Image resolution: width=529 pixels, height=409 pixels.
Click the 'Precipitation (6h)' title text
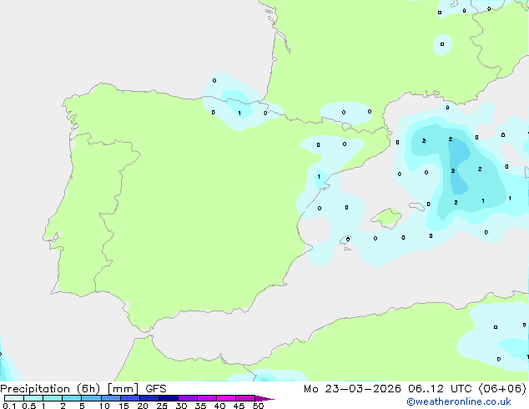coord(50,389)
